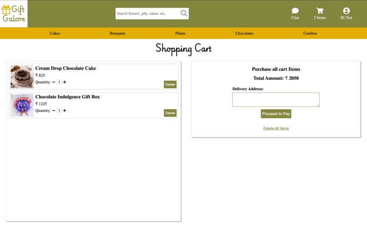The width and height of the screenshot is (367, 229).
Task: Open the Hi Test user profile icon
Action: click(347, 11)
